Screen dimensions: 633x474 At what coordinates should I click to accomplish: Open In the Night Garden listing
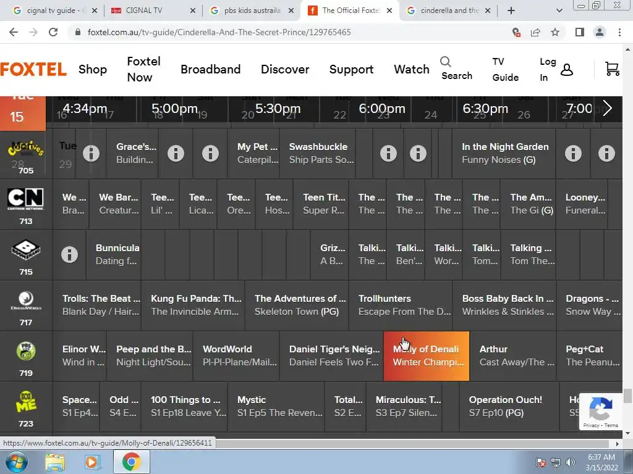(x=503, y=153)
